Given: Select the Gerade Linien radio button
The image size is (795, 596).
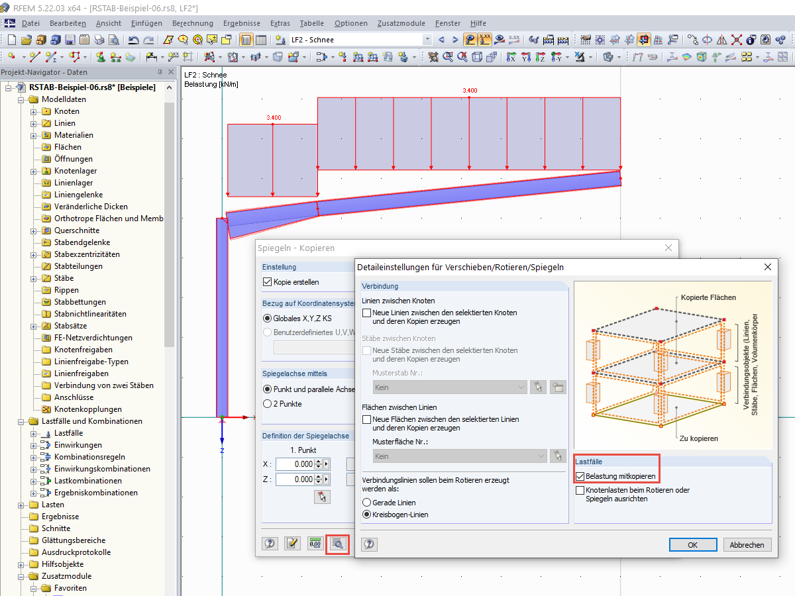Looking at the screenshot, I should point(366,503).
